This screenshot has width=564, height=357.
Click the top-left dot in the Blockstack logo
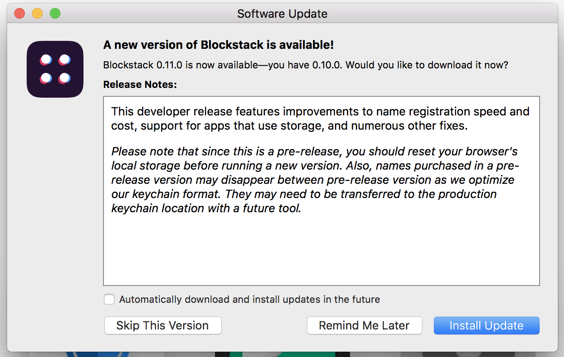(46, 59)
